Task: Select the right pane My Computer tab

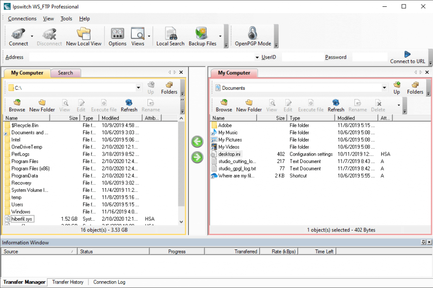Action: (x=234, y=73)
